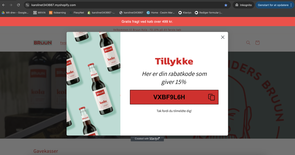
Task: Open MitVIA bookmark
Action: coord(39,13)
